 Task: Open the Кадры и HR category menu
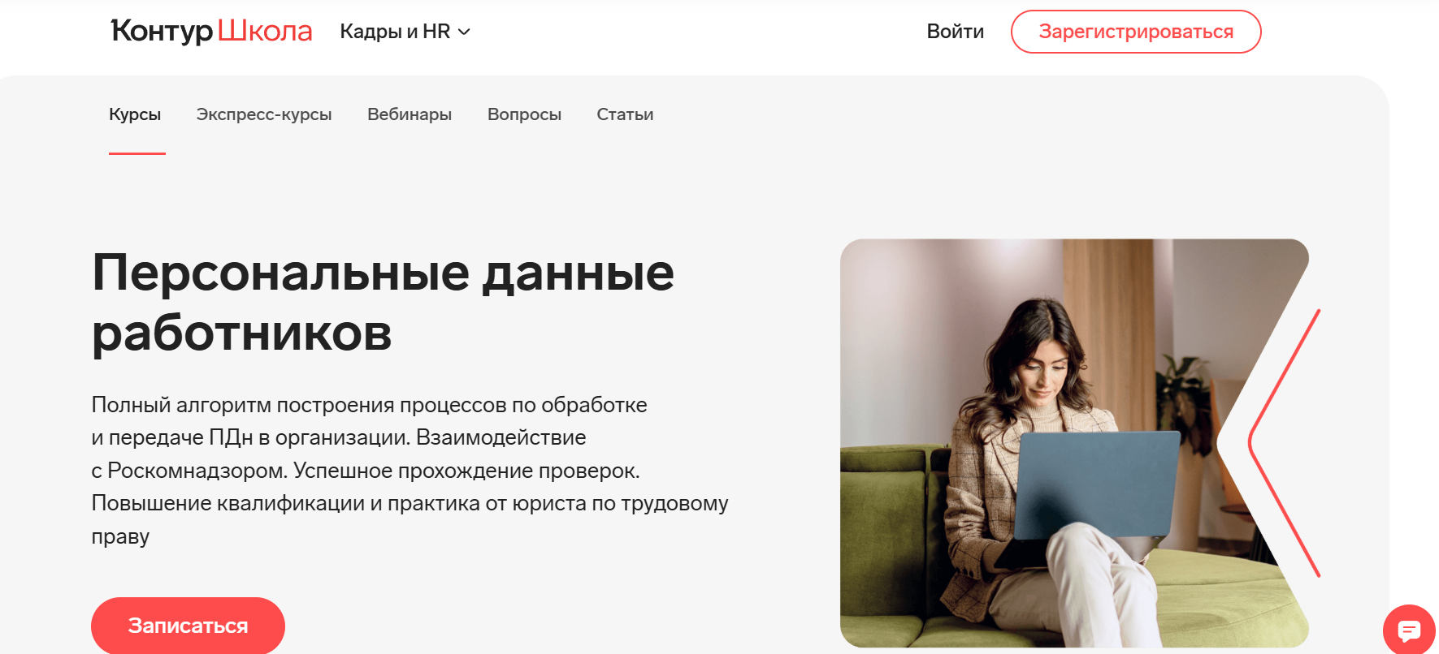[405, 32]
